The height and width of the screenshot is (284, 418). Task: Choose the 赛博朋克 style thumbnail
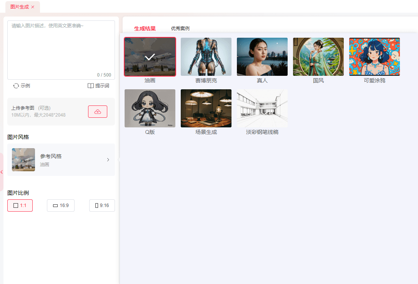pyautogui.click(x=206, y=57)
